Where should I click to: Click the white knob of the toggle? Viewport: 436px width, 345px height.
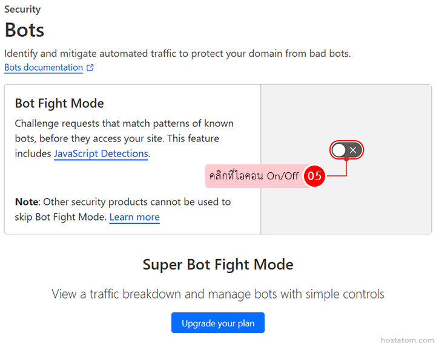point(339,150)
